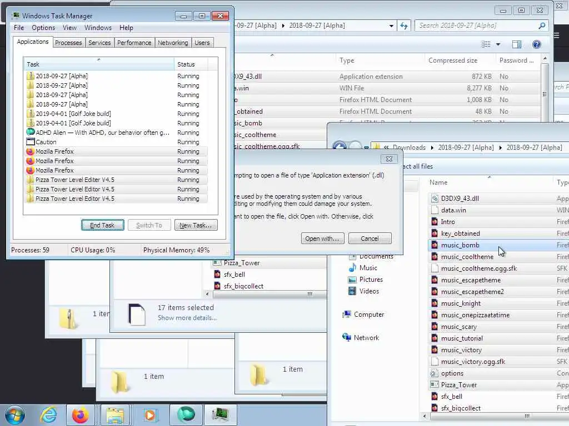The width and height of the screenshot is (569, 426).
Task: Click the Videos library icon in the sidebar
Action: point(352,291)
